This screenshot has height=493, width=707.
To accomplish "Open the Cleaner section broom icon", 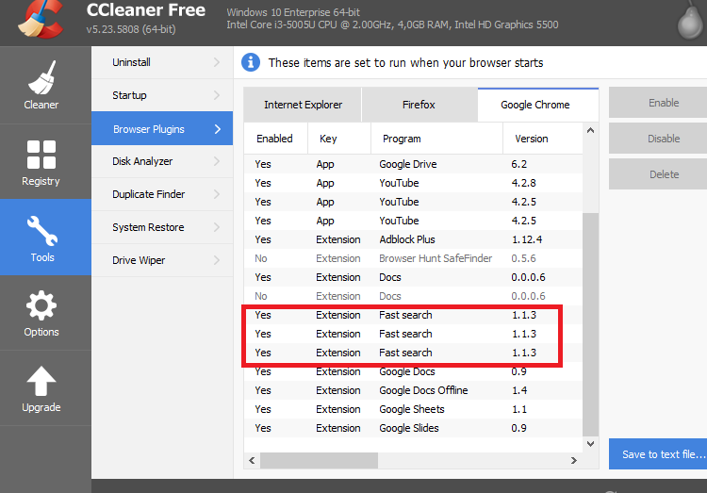I will pos(41,79).
